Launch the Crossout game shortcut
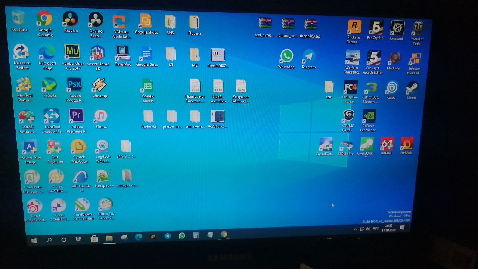 pos(397,31)
